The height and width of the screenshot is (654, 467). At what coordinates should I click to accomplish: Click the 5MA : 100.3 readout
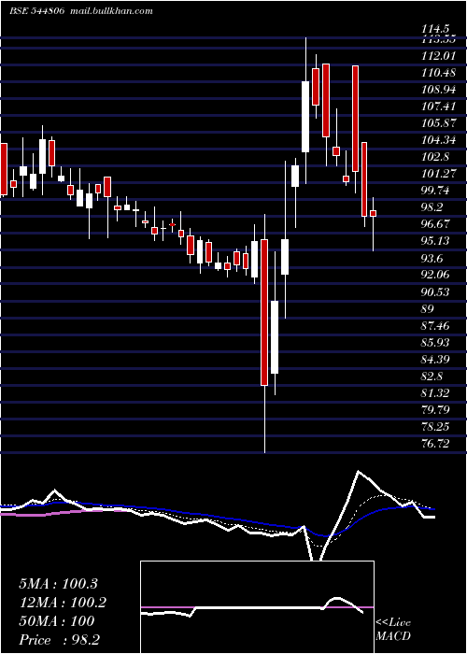coord(58,584)
